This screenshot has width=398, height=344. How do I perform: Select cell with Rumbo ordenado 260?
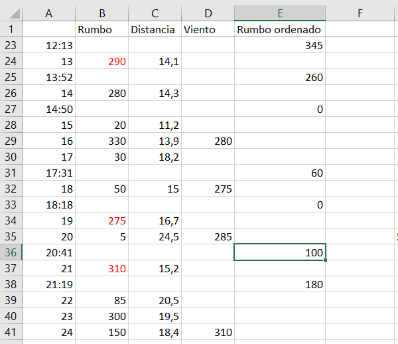click(280, 77)
